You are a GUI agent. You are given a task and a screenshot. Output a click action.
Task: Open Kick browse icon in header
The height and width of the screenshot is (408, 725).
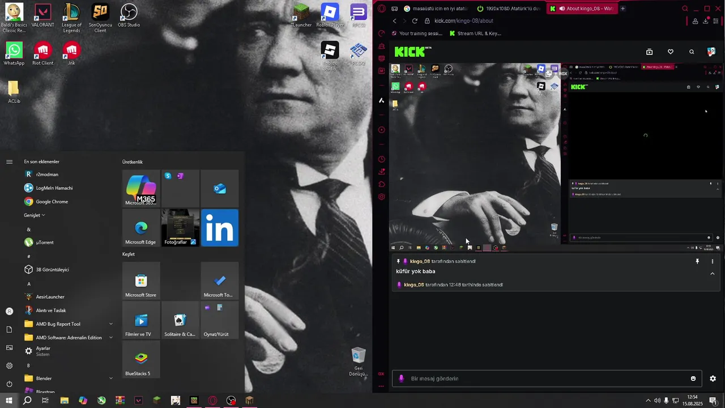[650, 52]
